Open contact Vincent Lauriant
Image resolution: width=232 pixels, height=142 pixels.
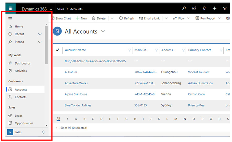pyautogui.click(x=199, y=72)
